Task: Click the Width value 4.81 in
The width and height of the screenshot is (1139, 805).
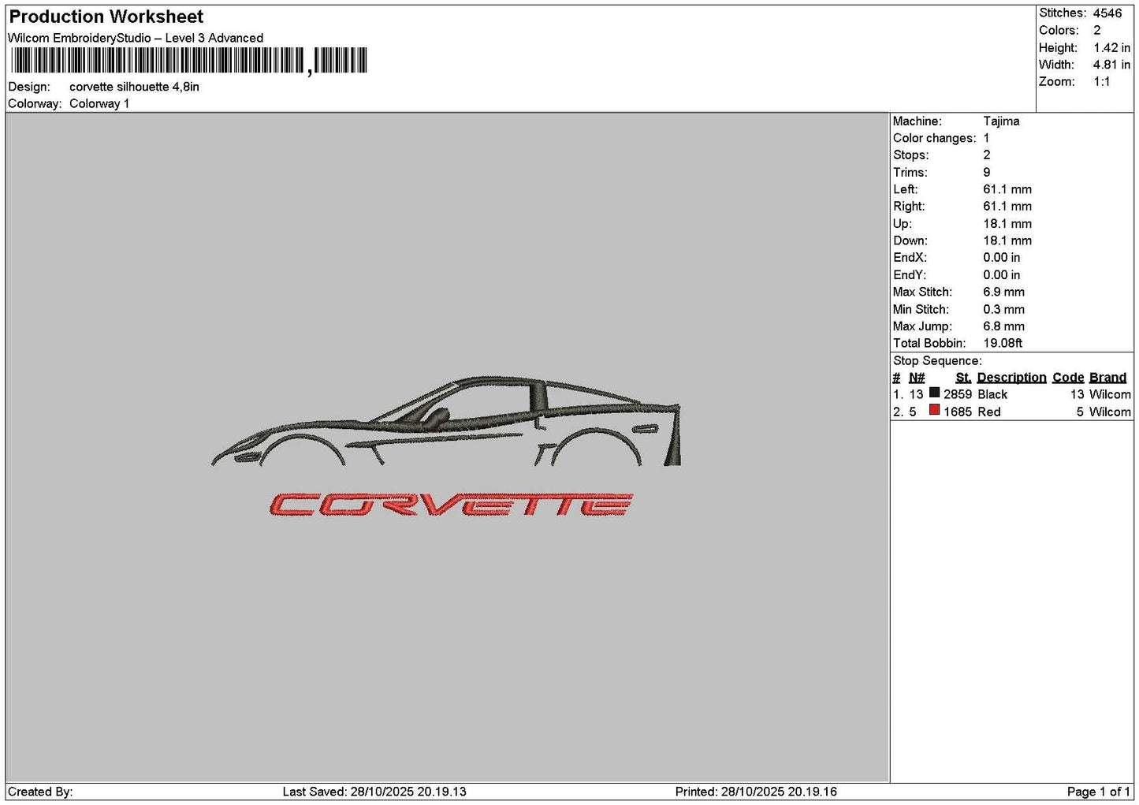Action: [x=1111, y=65]
